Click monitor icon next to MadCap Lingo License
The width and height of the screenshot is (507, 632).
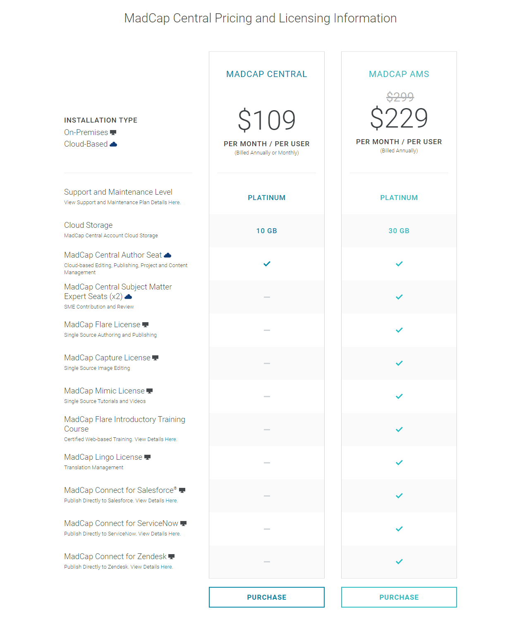[147, 457]
